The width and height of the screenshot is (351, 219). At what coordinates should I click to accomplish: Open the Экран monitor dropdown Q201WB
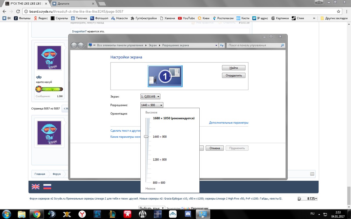point(150,97)
